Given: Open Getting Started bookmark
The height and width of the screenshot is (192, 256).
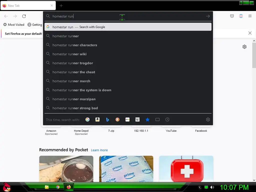Looking at the screenshot, I should coord(35,25).
